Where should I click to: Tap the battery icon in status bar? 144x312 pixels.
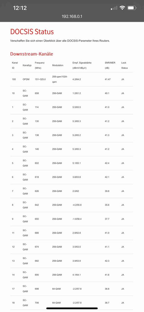coord(132,8)
